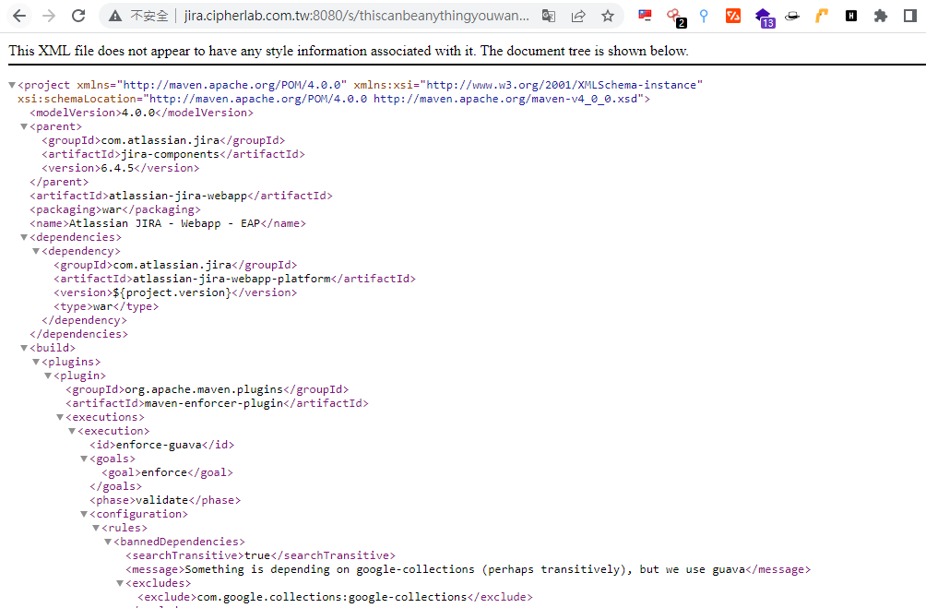Click the modelVersion value 4.0.0
The width and height of the screenshot is (926, 608).
(x=138, y=113)
